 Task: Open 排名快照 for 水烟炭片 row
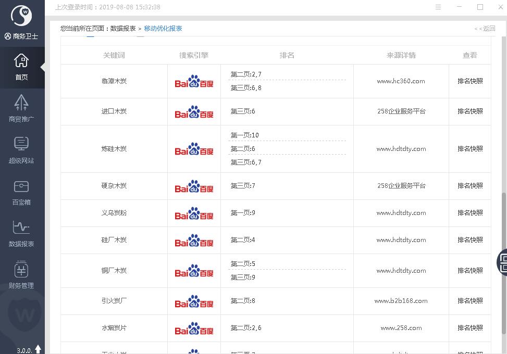[x=470, y=328]
